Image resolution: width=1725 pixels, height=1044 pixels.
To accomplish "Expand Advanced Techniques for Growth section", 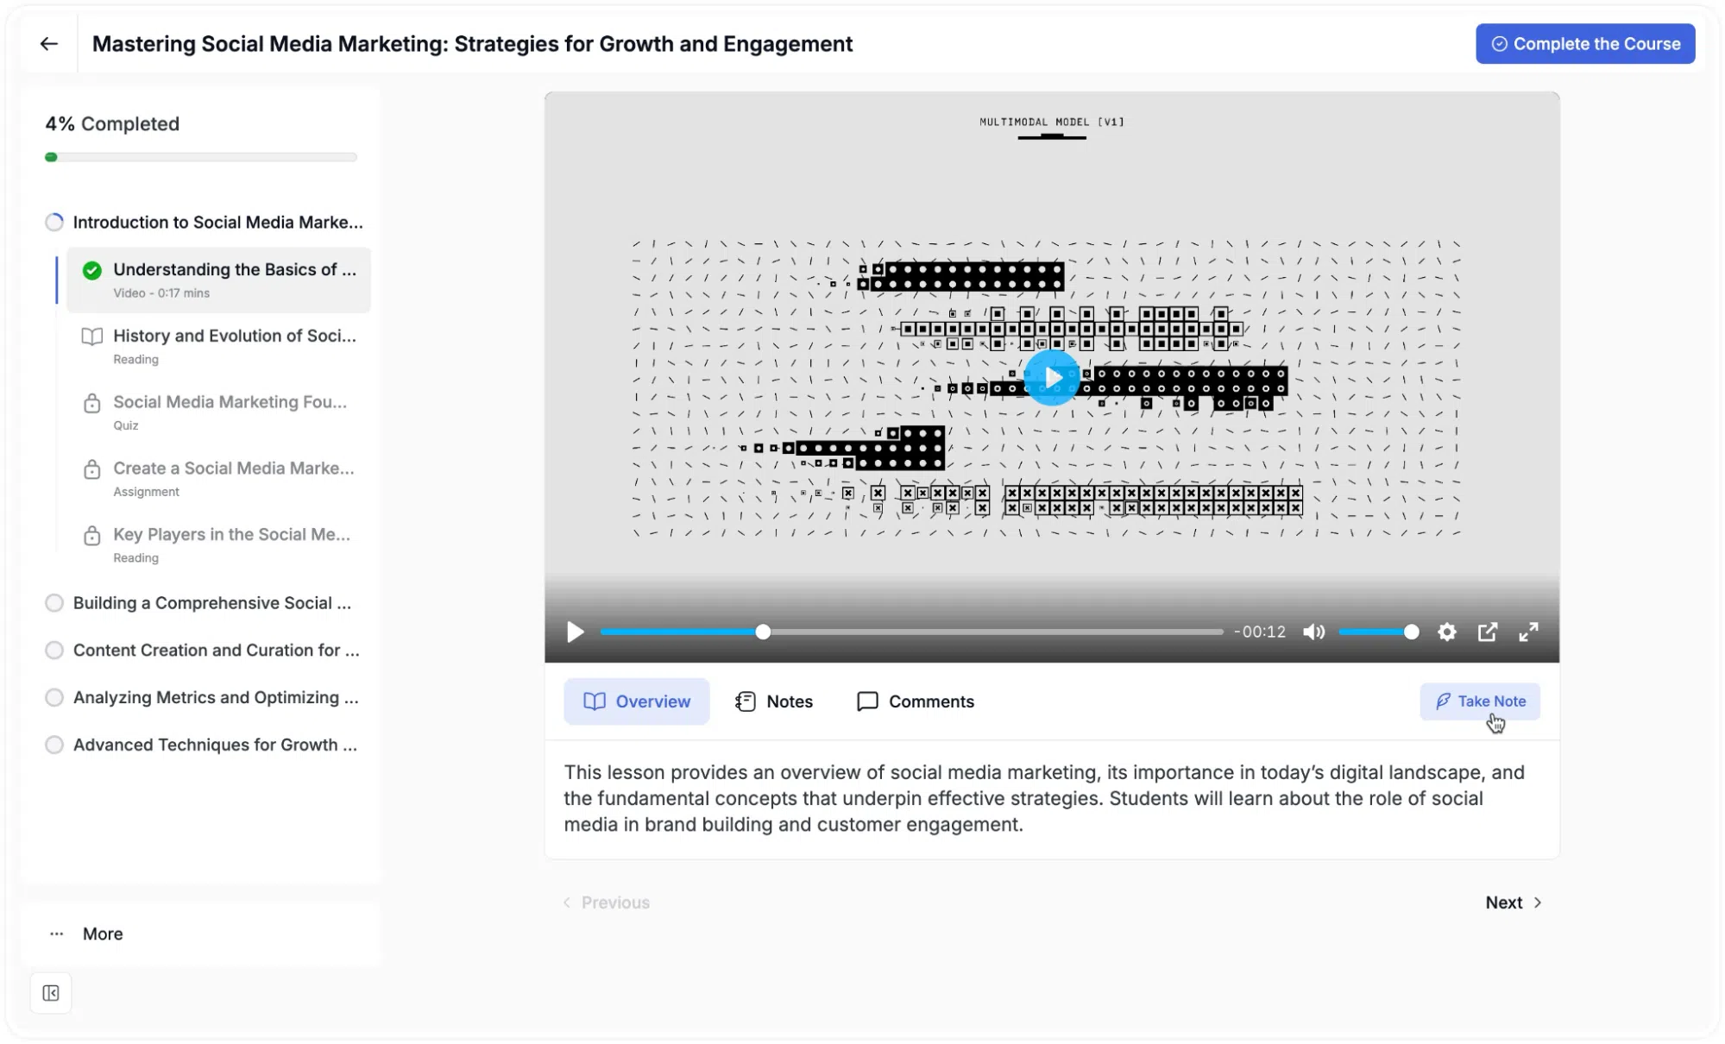I will tap(201, 744).
